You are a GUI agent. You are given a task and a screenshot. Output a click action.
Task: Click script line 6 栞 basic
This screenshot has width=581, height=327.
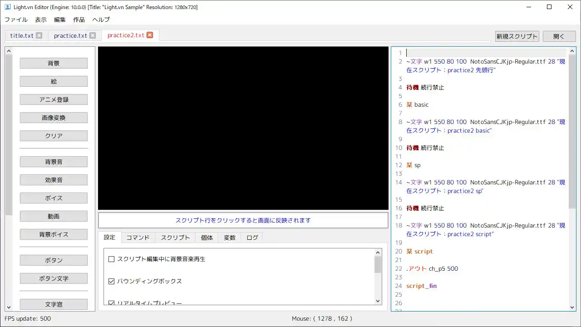pyautogui.click(x=418, y=104)
